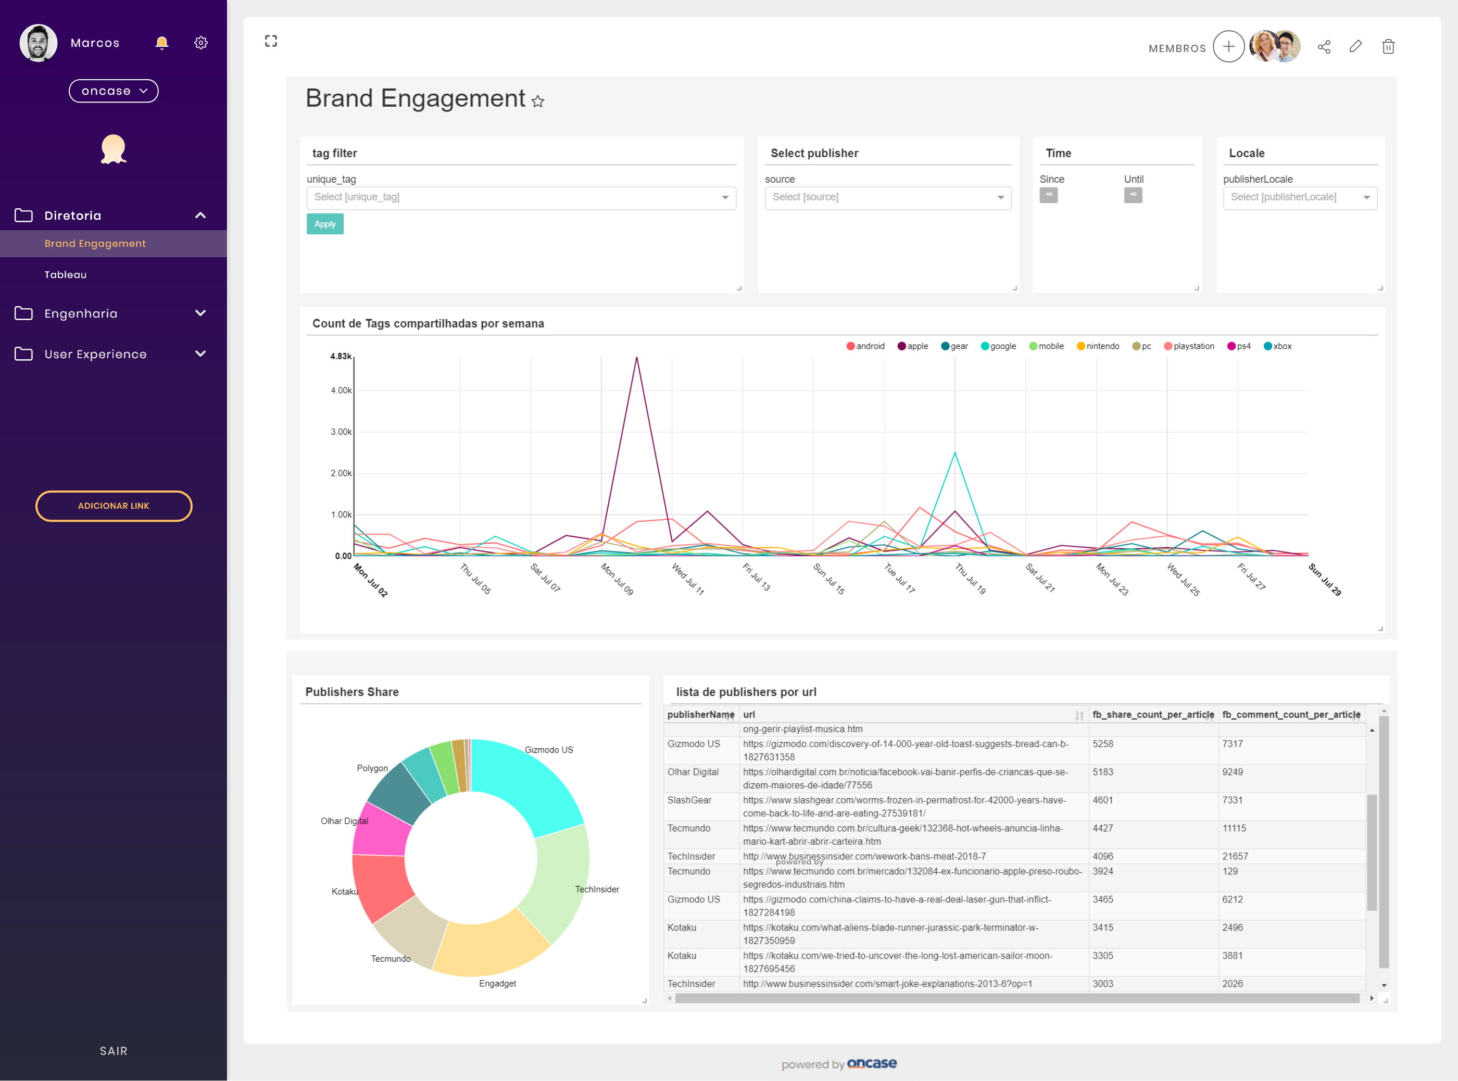
Task: Favorite Brand Engagement with star icon
Action: point(538,102)
